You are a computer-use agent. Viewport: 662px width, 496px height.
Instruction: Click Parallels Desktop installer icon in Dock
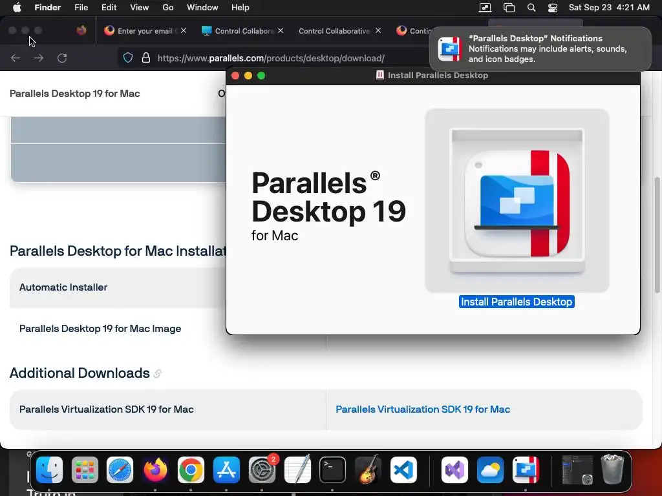(x=526, y=470)
